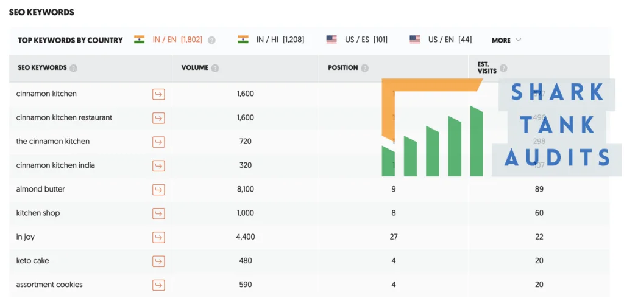Click the 'TOP KEYWORDS BY COUNTRY' label
624x304 pixels.
tap(71, 40)
